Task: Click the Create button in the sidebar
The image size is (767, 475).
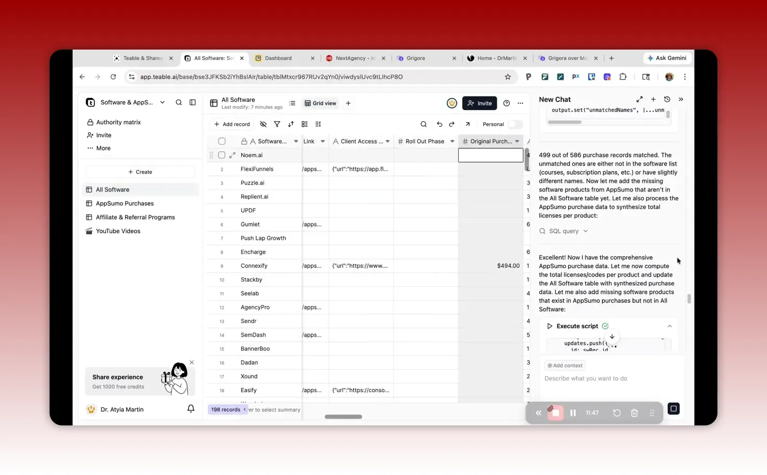Action: point(140,172)
